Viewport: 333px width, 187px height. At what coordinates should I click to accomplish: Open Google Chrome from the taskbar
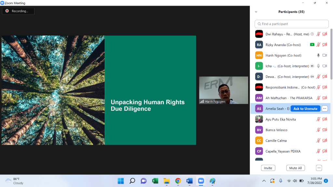point(178,181)
